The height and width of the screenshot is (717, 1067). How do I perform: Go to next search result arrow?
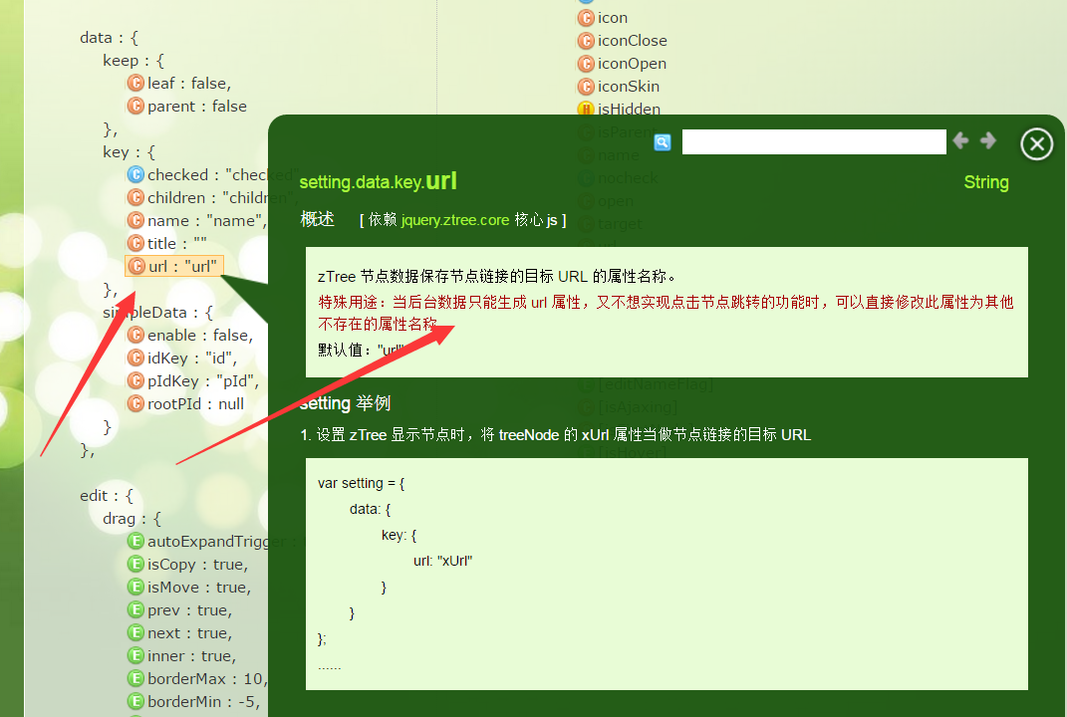(x=988, y=140)
